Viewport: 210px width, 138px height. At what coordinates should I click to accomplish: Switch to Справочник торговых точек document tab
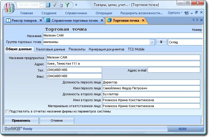(x=75, y=20)
